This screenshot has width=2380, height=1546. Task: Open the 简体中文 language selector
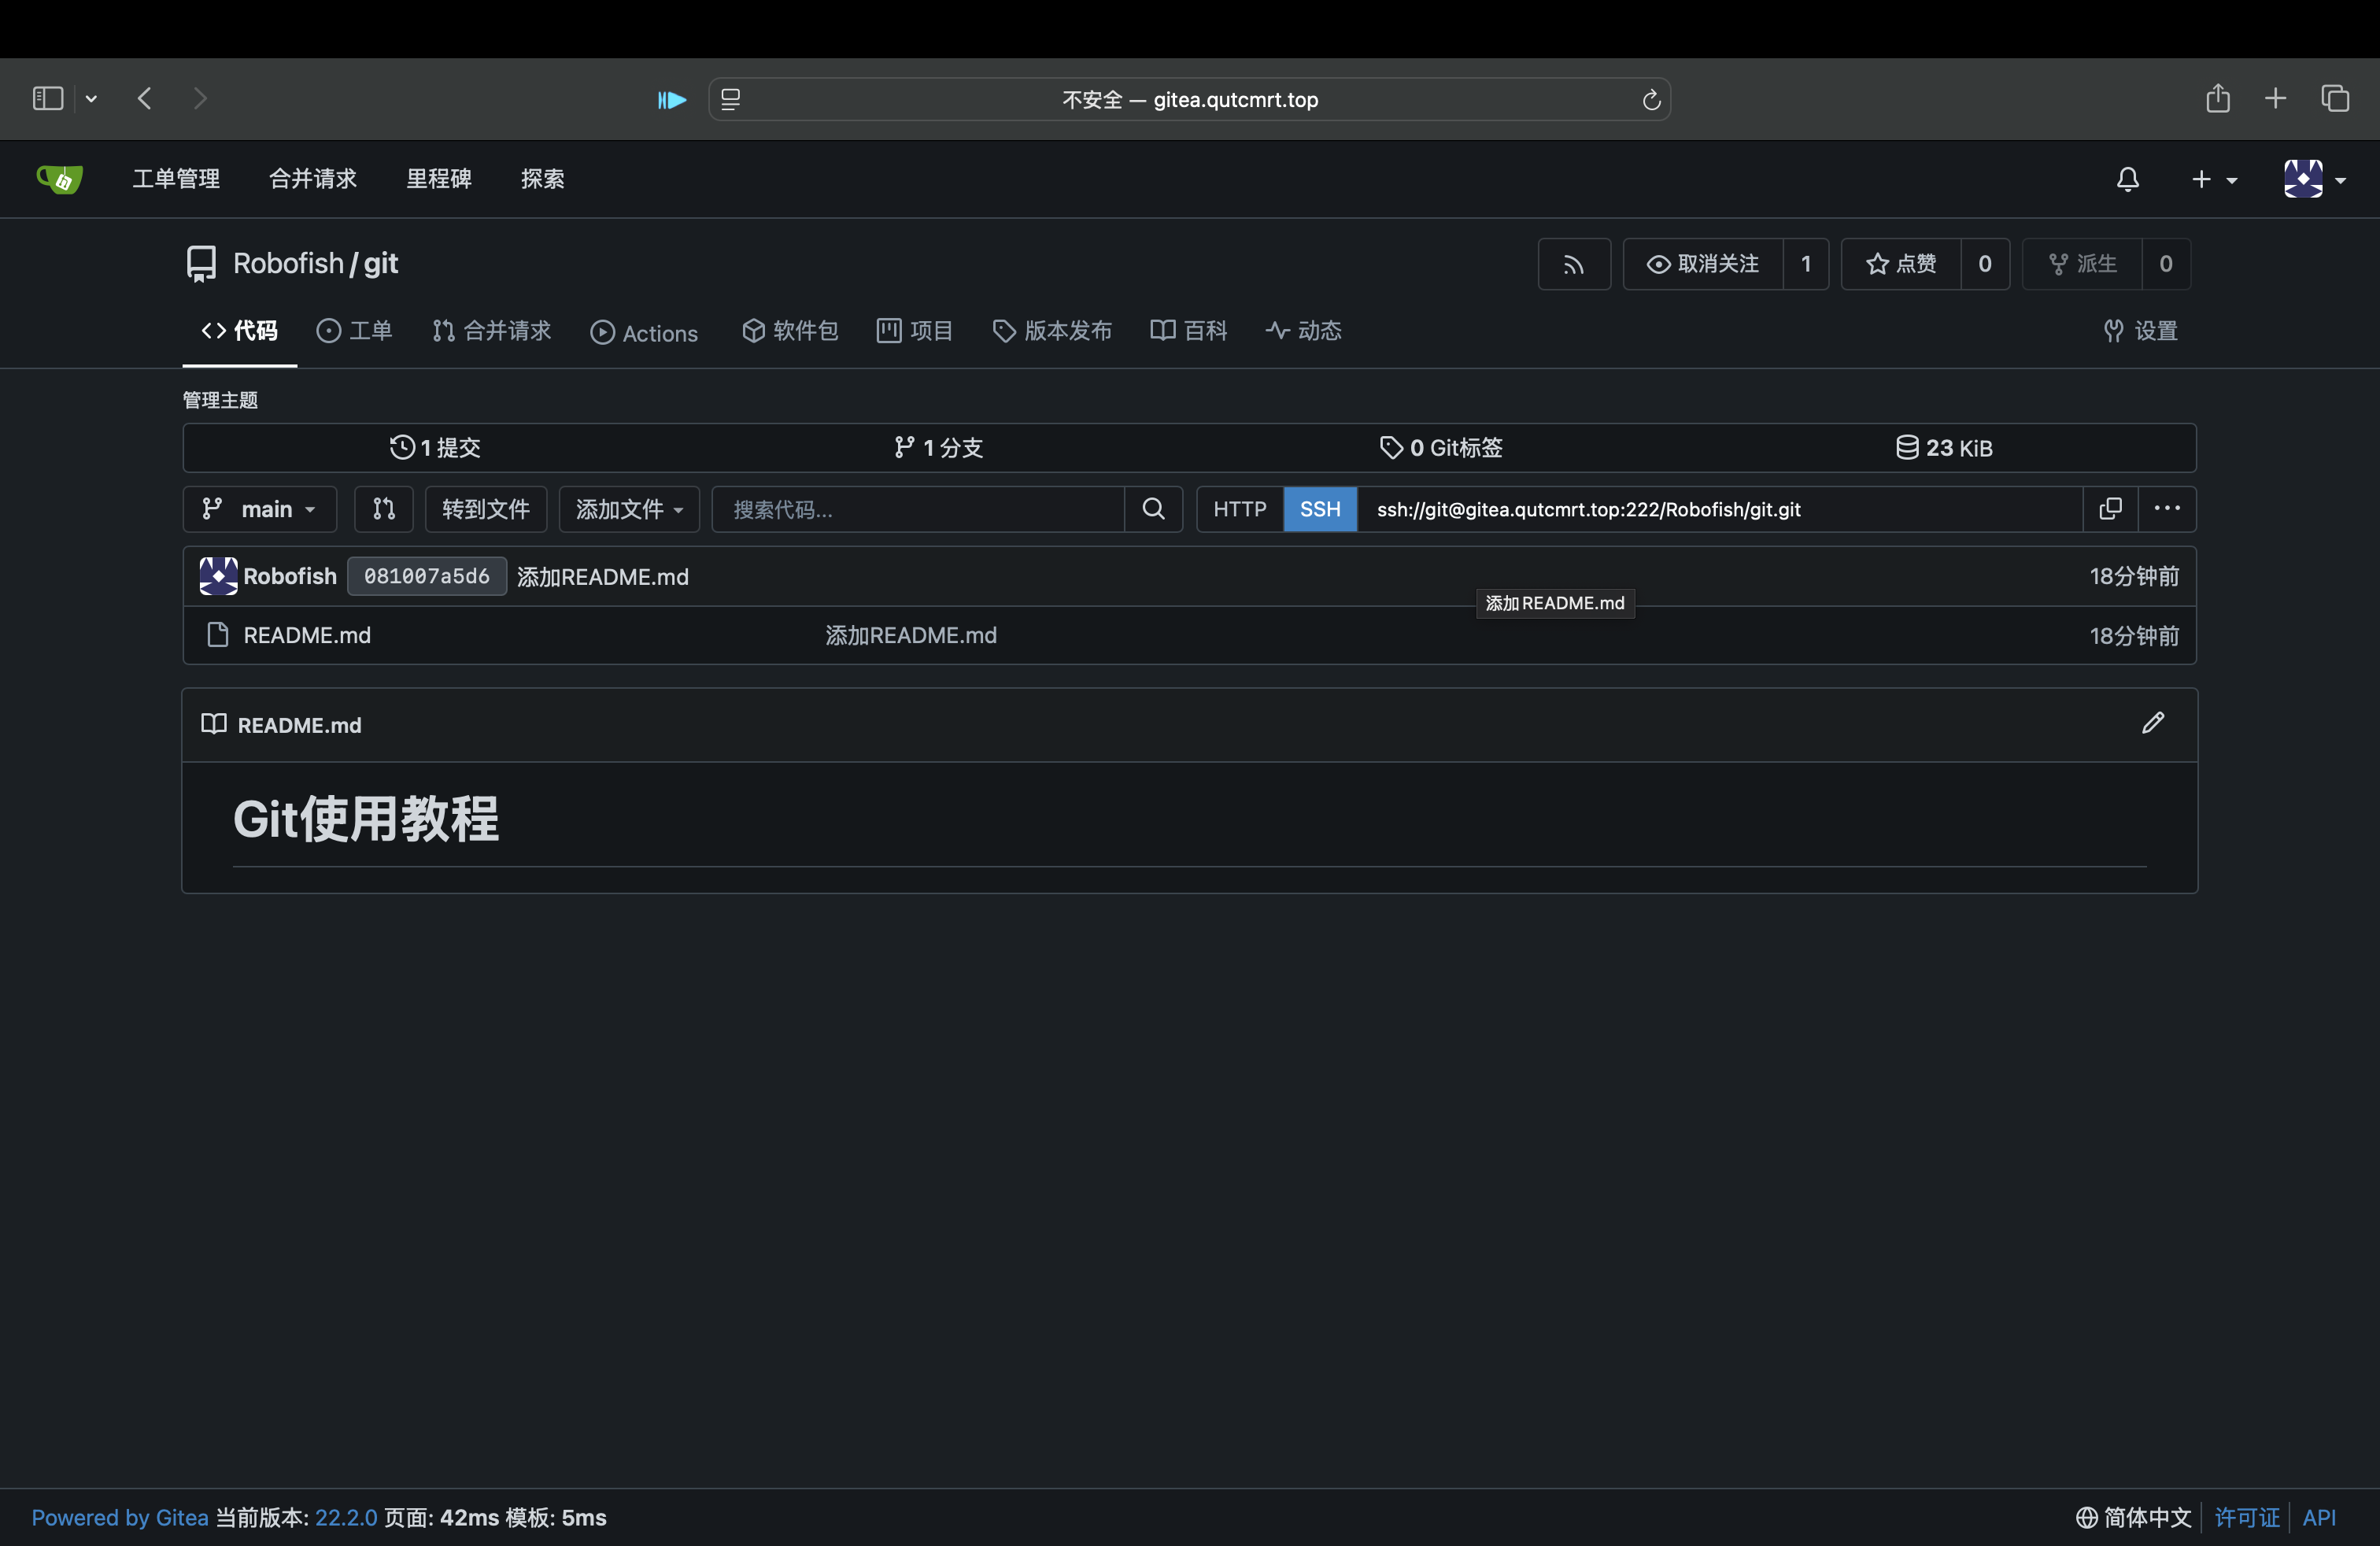(2134, 1518)
